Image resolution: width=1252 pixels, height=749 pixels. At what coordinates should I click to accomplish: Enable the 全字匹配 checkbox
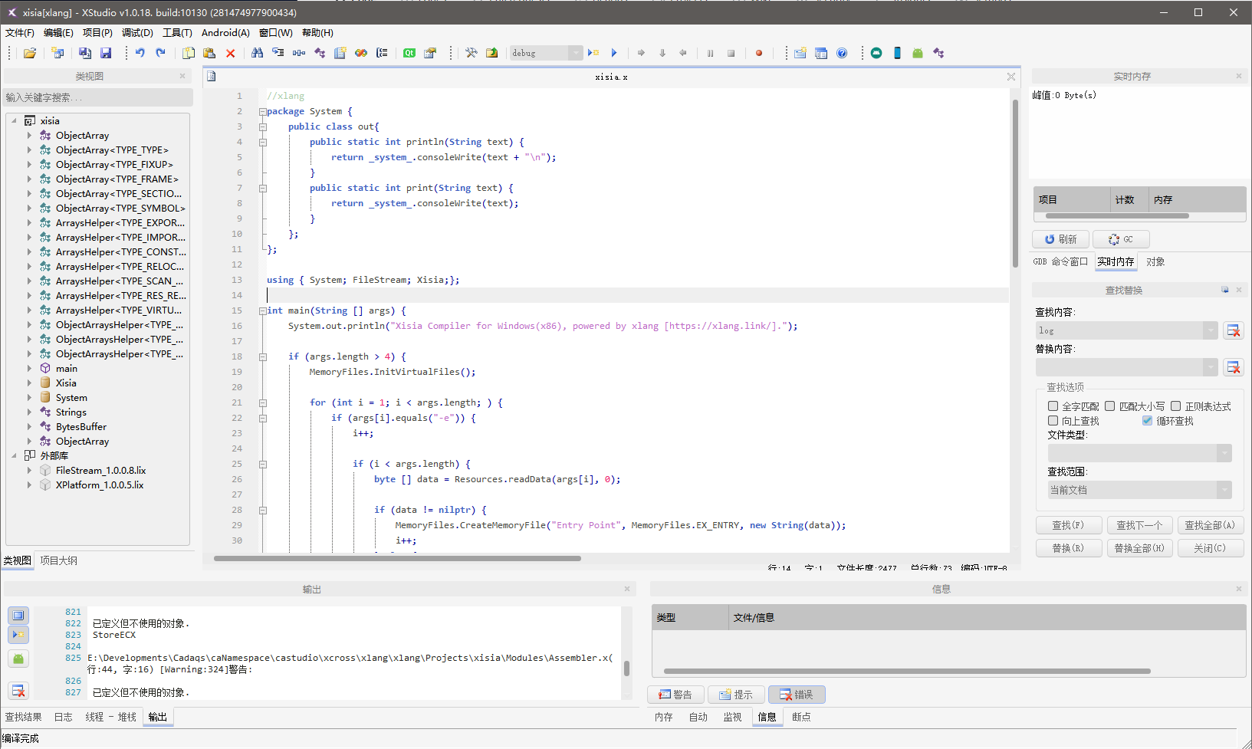[1053, 406]
